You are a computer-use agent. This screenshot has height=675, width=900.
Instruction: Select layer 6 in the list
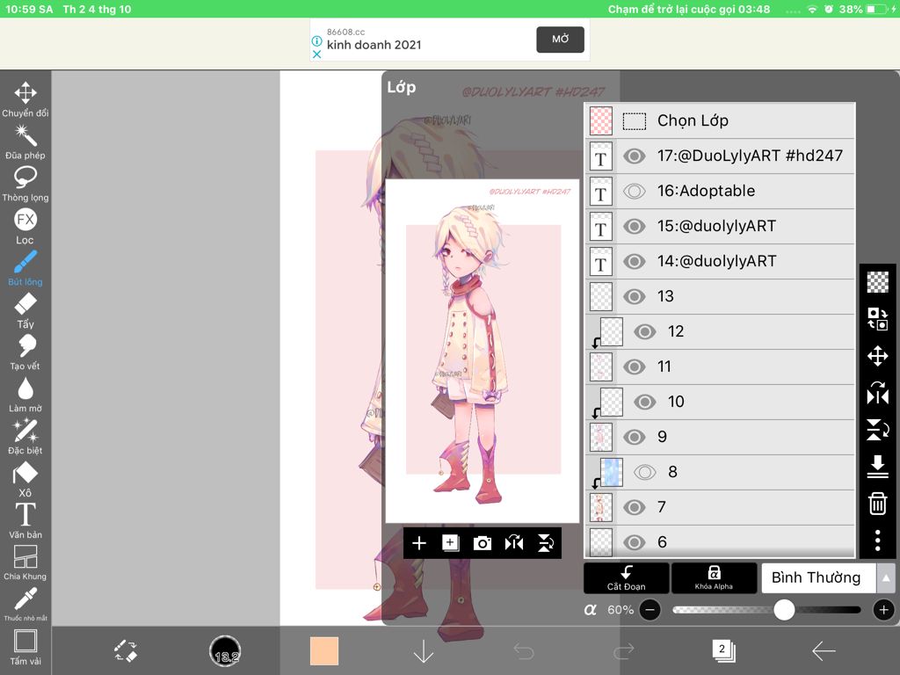(x=721, y=541)
